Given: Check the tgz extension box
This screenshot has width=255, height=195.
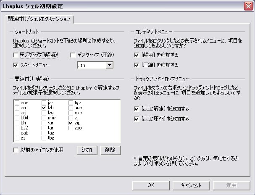Looking at the screenshot, I should click(71, 103).
